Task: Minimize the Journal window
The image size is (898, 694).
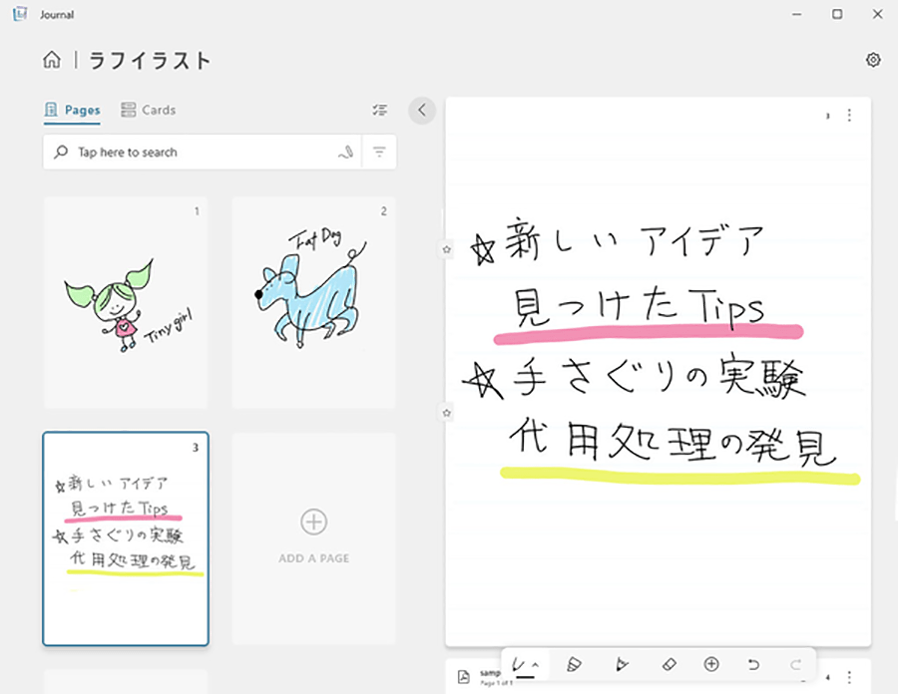Action: coord(796,14)
